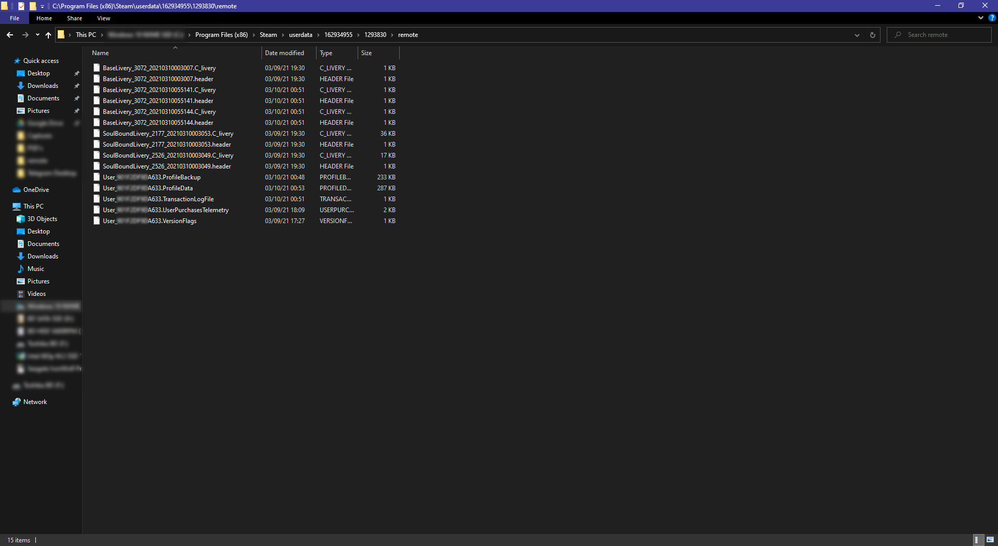Open Help with the question mark icon
This screenshot has height=546, width=998.
992,18
